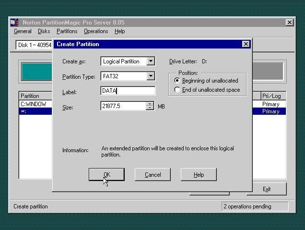Open the Disks menu
The image size is (305, 230).
(x=44, y=31)
